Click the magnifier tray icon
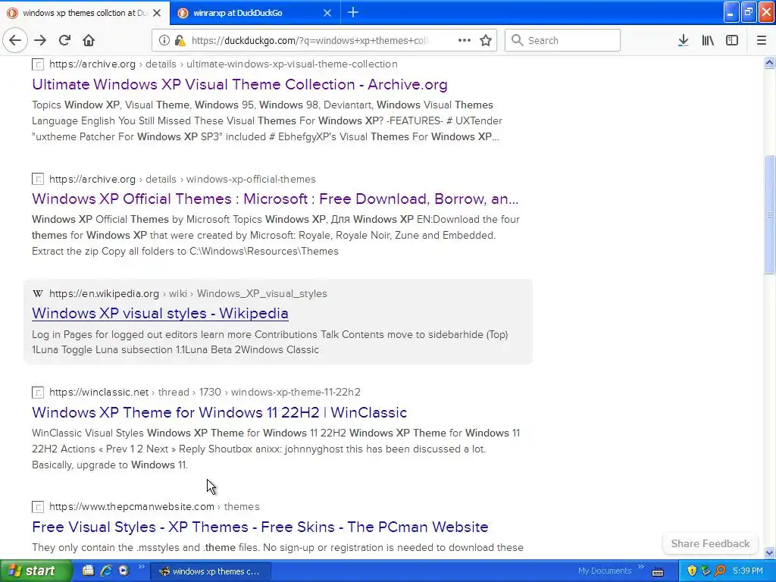The image size is (776, 582). (x=720, y=571)
